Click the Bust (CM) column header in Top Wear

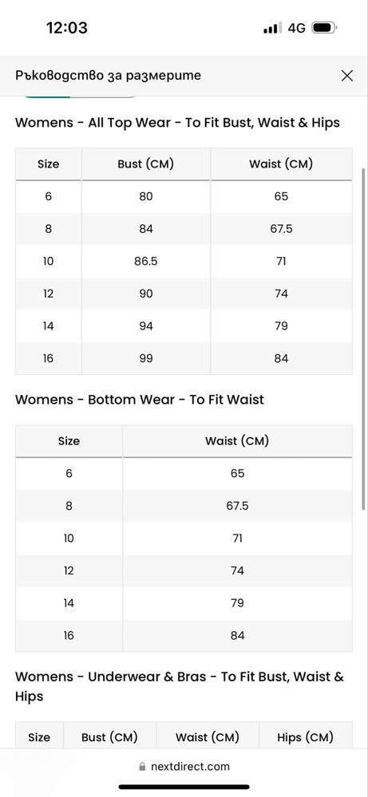pos(146,164)
